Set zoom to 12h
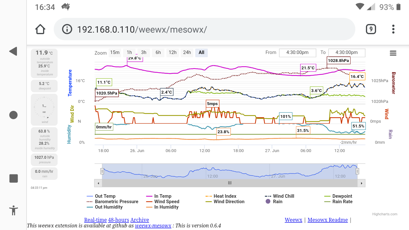The width and height of the screenshot is (409, 230). [173, 53]
